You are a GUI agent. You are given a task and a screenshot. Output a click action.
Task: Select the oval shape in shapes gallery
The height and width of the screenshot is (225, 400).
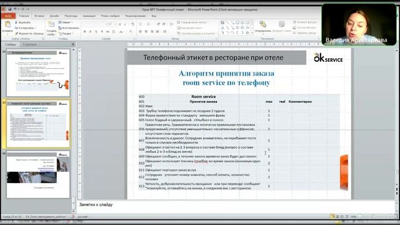pos(242,22)
